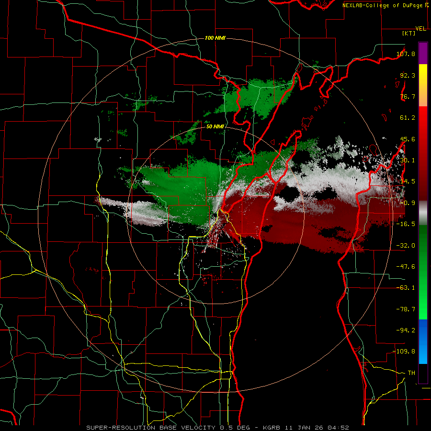Click the blue segment of the color bar
This screenshot has height=431, width=431.
[423, 341]
